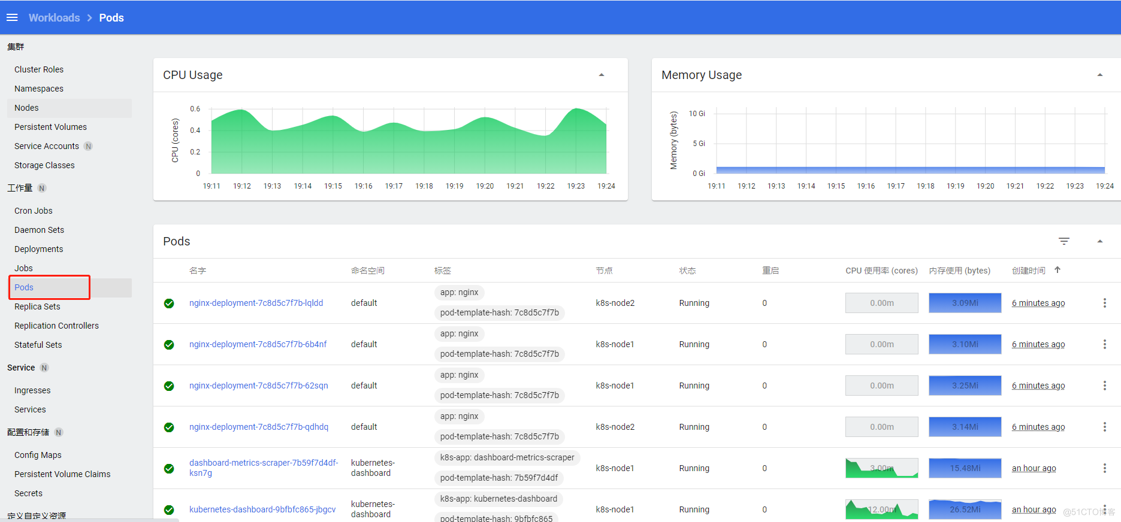Click status icon of nginx-deployment-7c8d5c7f7b-62sqn

coord(169,386)
